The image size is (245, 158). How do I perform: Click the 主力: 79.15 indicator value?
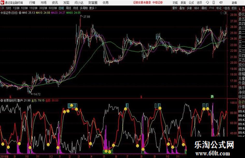coord(38,100)
